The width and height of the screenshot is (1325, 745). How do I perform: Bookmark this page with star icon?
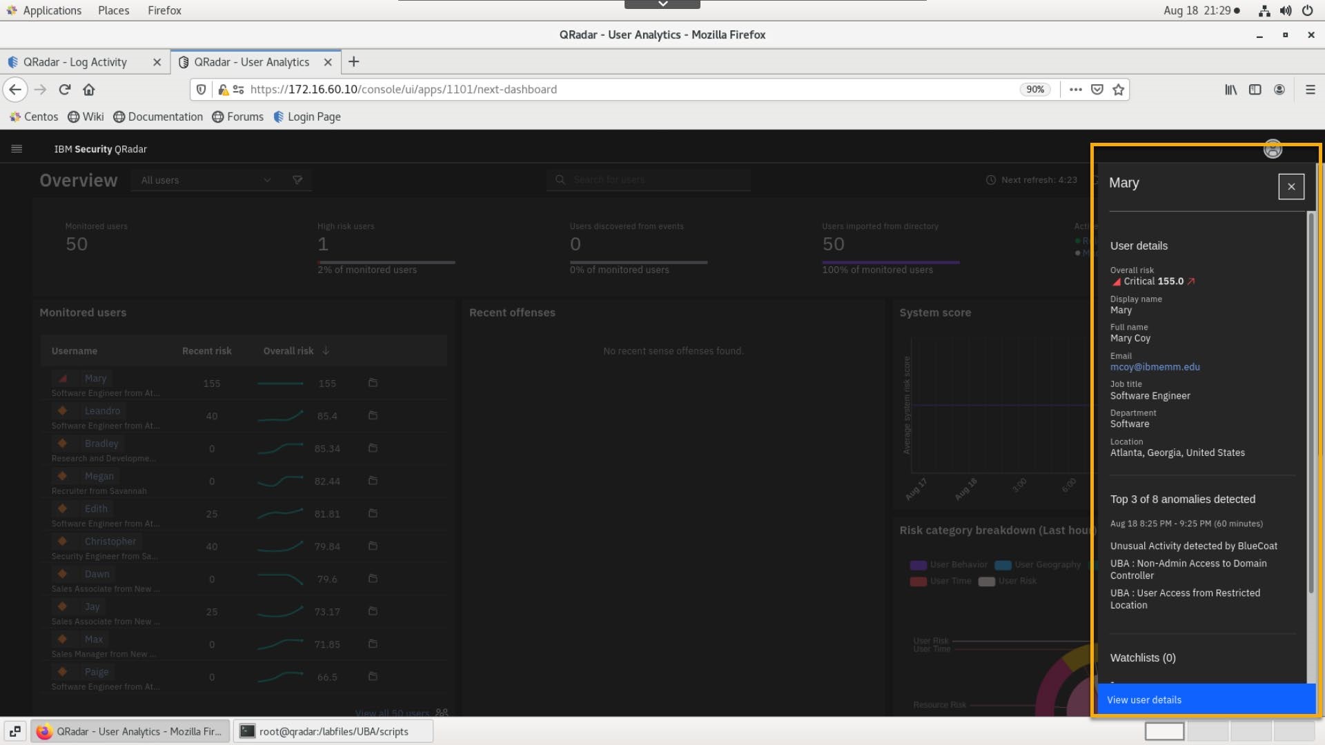click(1119, 90)
